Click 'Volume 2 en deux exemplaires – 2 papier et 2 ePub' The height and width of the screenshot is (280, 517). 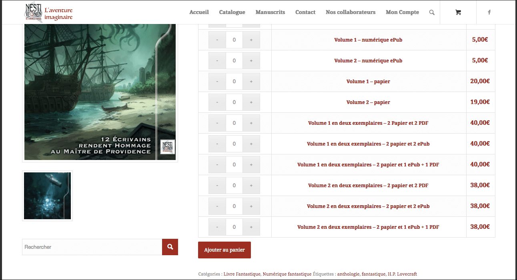tap(368, 206)
